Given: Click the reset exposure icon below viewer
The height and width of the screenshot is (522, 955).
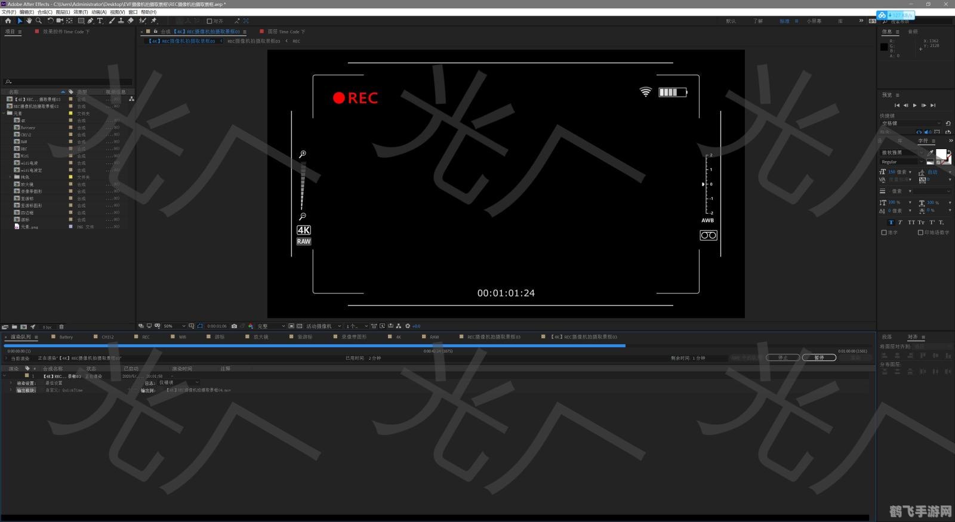Looking at the screenshot, I should 408,326.
